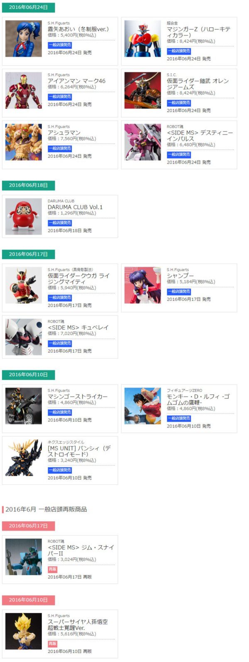249x662 pixels.
Task: Select the 仮面ライダー鎧武 オレンジアームズ title
Action: coord(198,84)
